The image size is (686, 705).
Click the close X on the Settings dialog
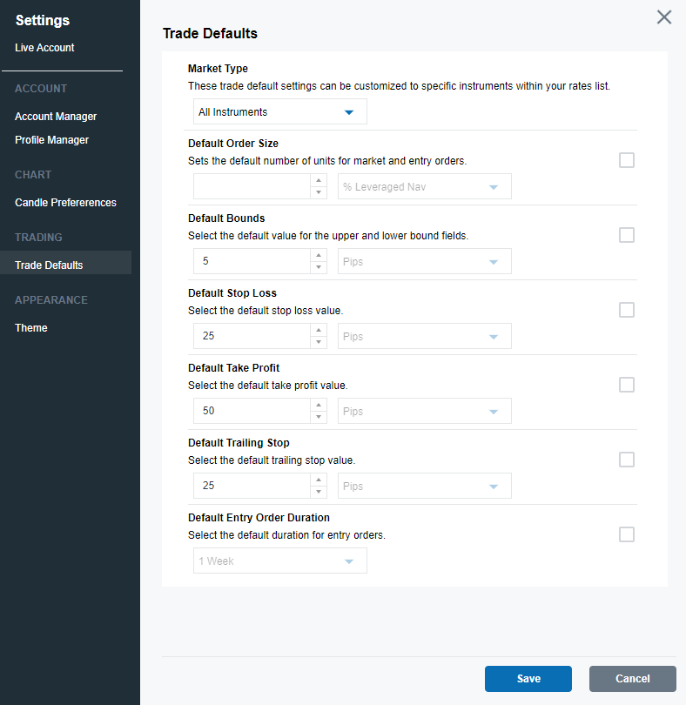point(664,17)
